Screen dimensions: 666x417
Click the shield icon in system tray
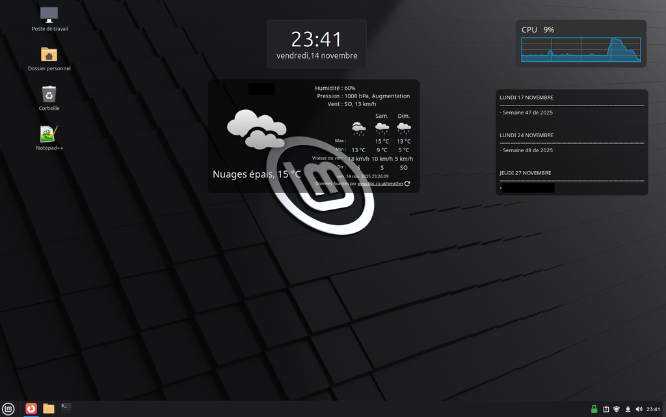(x=617, y=409)
